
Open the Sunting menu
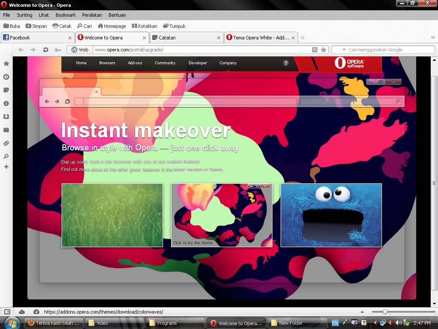24,15
